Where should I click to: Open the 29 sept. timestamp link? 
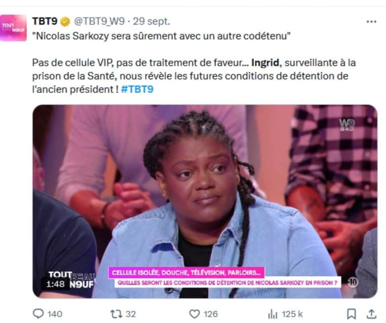tap(151, 21)
